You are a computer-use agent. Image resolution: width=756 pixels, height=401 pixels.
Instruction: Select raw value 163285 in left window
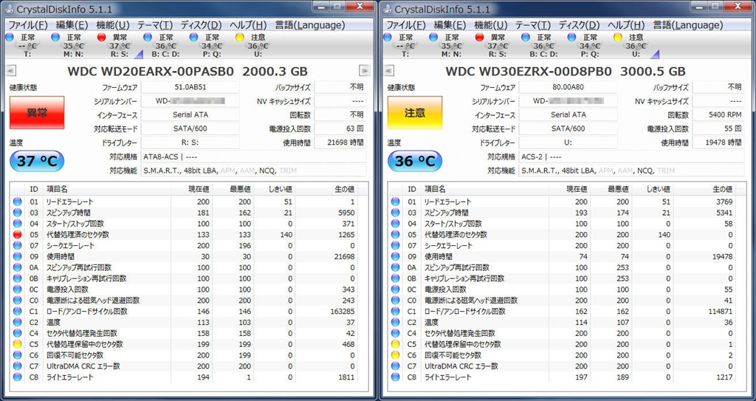click(x=343, y=311)
